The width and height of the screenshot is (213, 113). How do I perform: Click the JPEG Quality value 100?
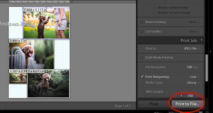click(x=190, y=96)
